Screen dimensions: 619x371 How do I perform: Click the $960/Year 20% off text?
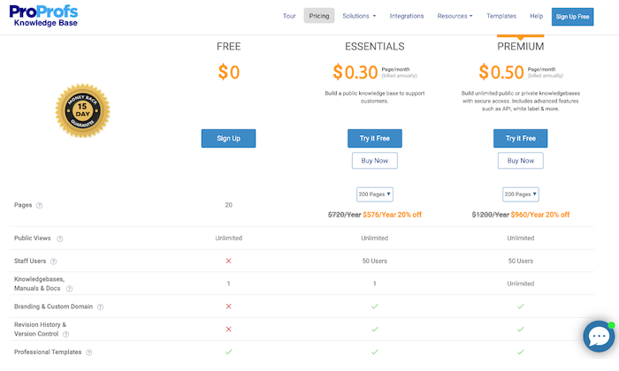[540, 215]
